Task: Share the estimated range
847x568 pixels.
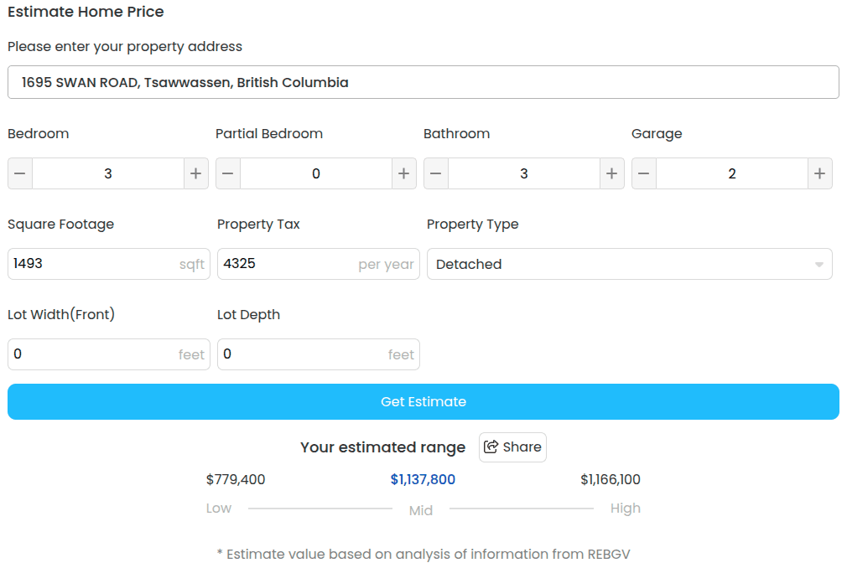Action: [512, 447]
